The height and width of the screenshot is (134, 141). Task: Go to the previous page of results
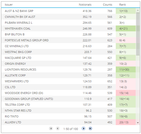pos(58,128)
